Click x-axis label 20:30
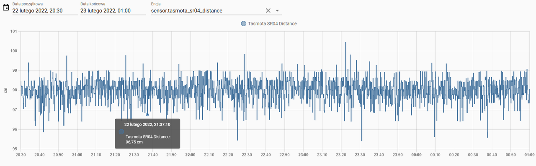Viewport: 536px width, 166px height. pyautogui.click(x=21, y=155)
